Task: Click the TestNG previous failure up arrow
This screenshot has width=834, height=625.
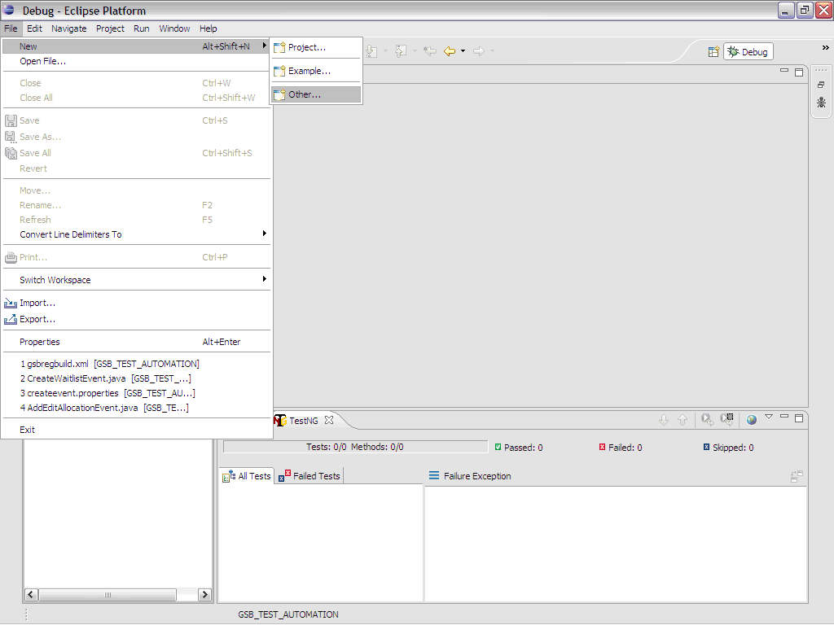Action: [x=683, y=421]
